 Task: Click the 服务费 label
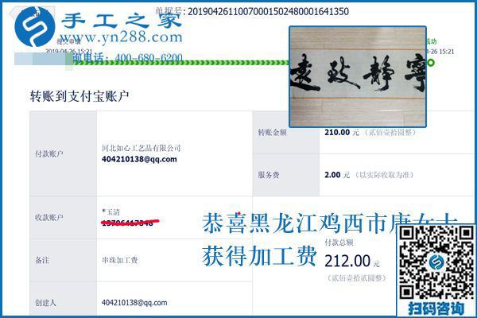tap(269, 175)
